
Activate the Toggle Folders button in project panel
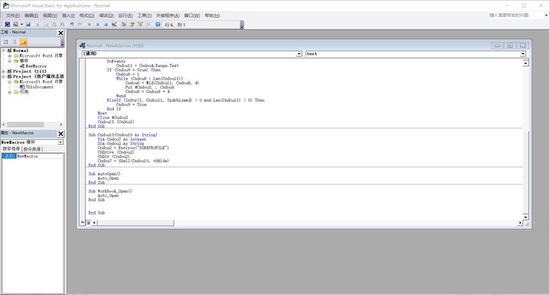pos(24,42)
